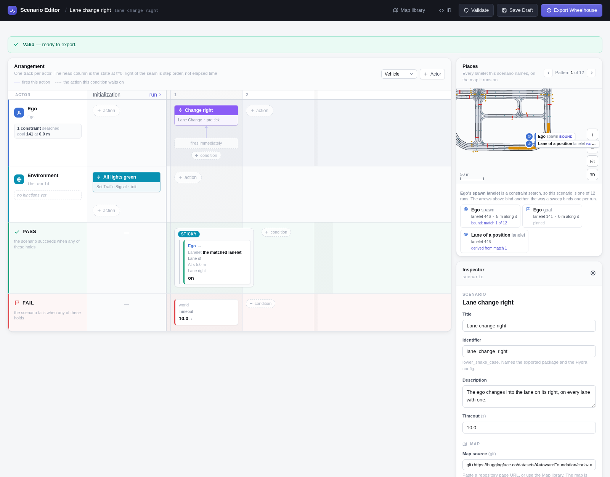Go to next pattern in Places
610x477 pixels.
[591, 73]
